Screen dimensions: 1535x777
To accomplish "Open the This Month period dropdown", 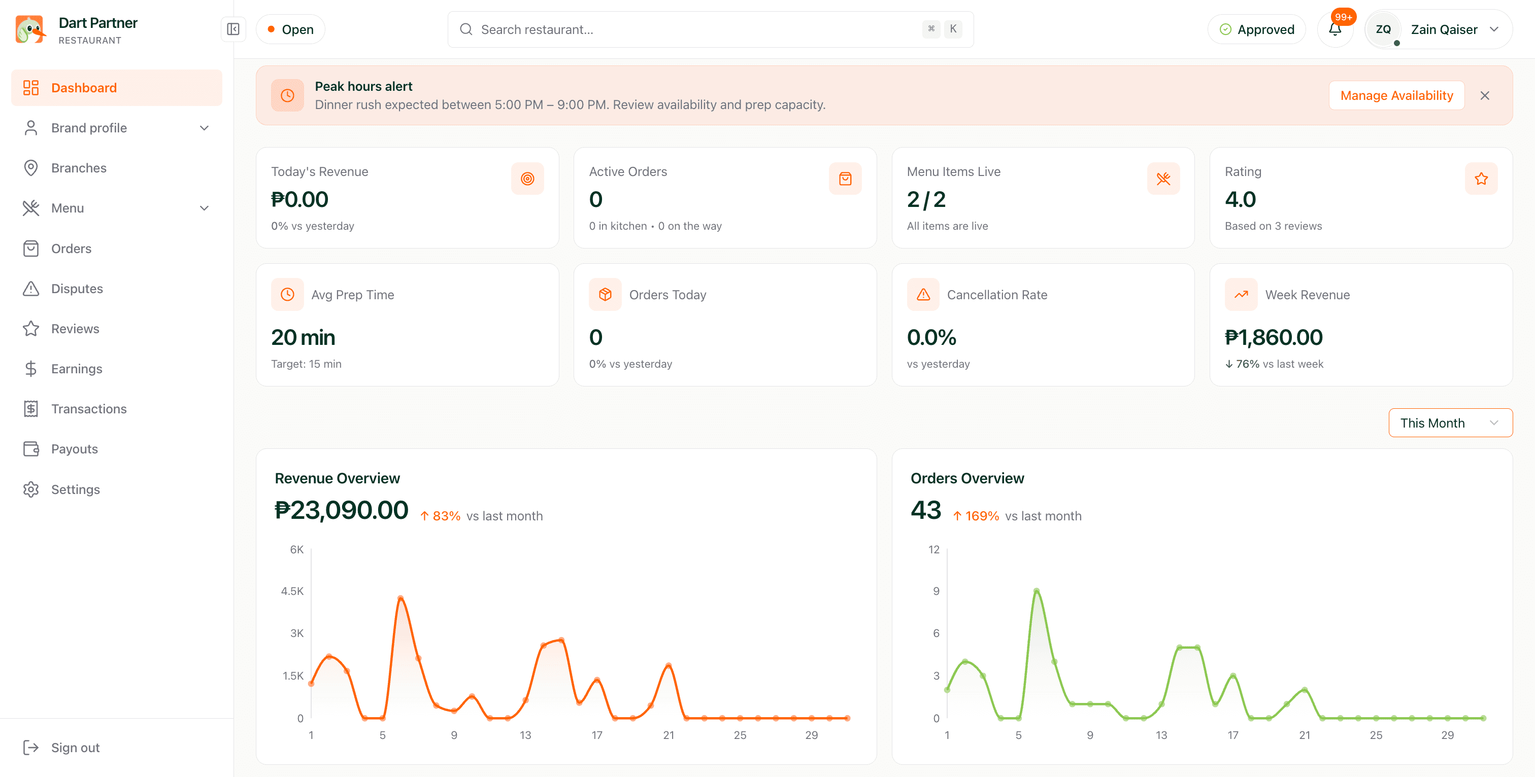I will pos(1450,423).
